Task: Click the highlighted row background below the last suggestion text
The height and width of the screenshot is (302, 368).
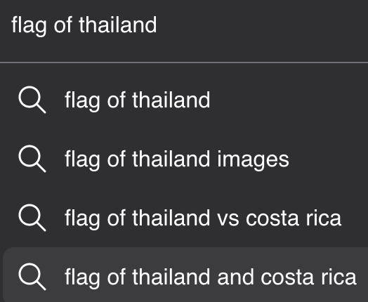Action: coord(185,296)
